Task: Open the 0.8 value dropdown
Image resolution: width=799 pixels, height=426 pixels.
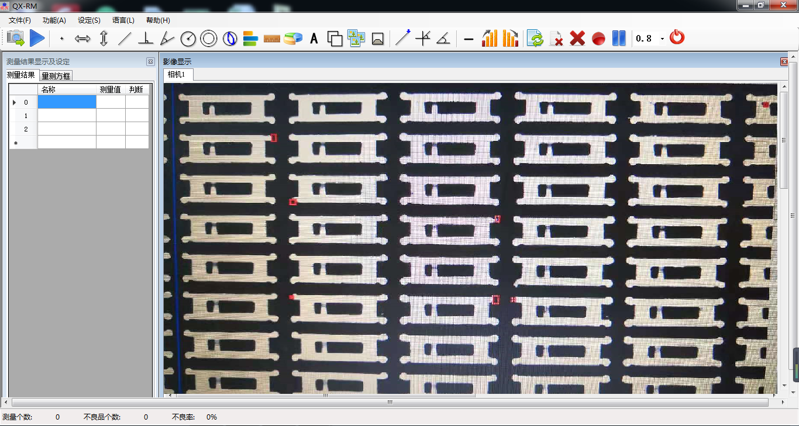Action: coord(662,39)
